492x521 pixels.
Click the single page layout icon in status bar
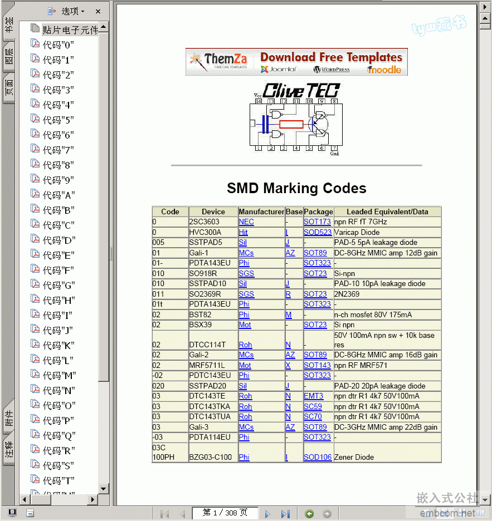[x=30, y=513]
